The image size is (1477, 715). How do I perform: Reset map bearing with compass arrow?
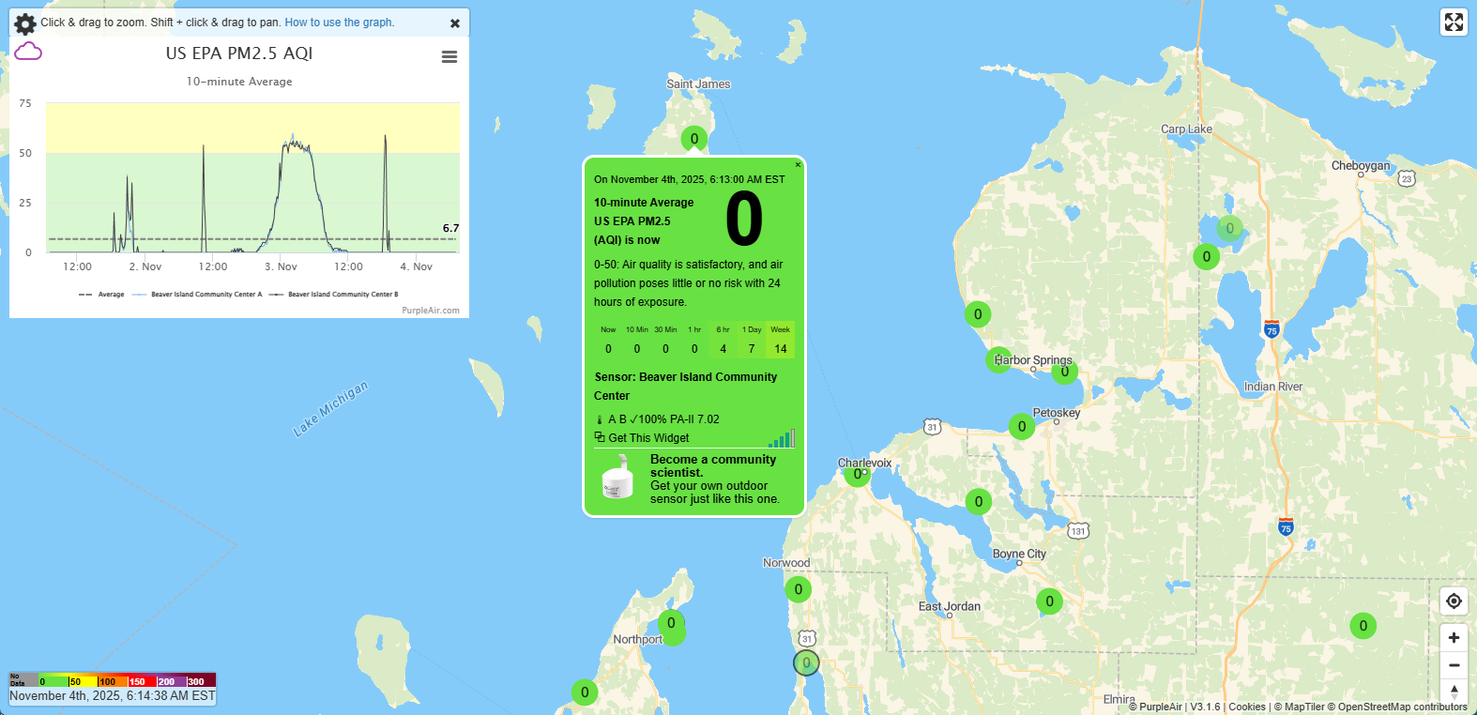pyautogui.click(x=1454, y=692)
